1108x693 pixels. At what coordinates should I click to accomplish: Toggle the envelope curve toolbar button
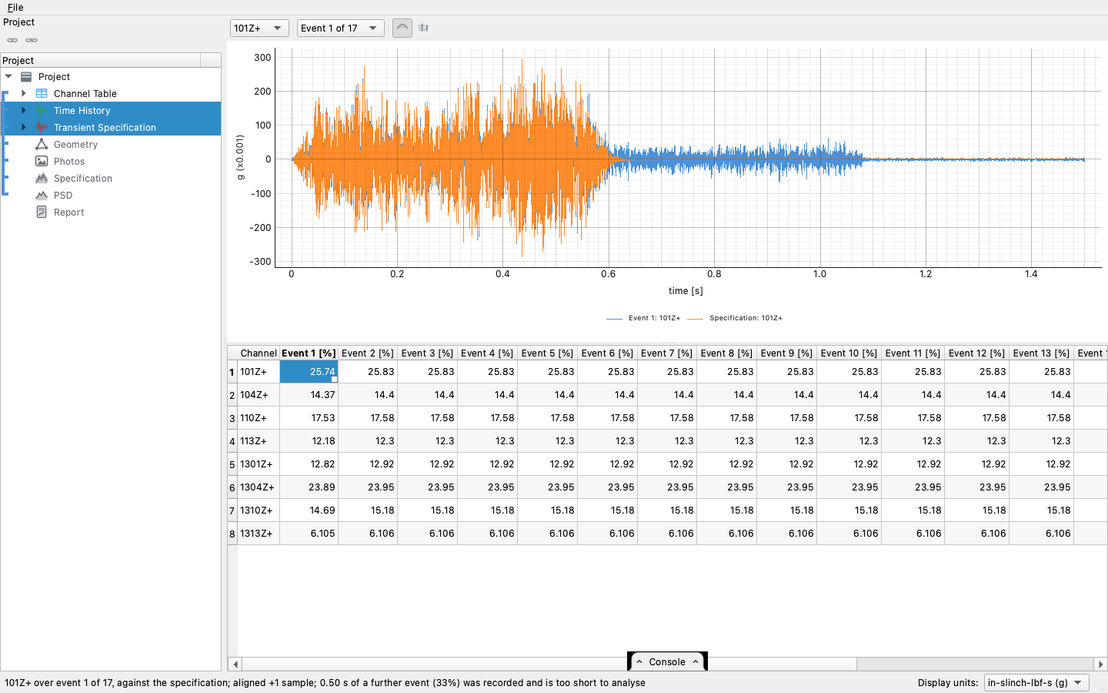tap(402, 28)
